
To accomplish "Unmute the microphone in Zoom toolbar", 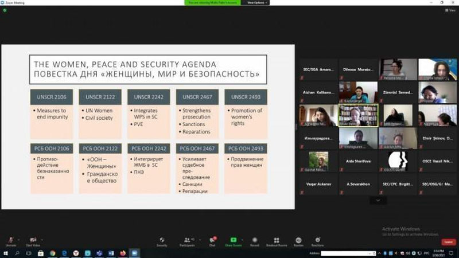I will pyautogui.click(x=10, y=240).
